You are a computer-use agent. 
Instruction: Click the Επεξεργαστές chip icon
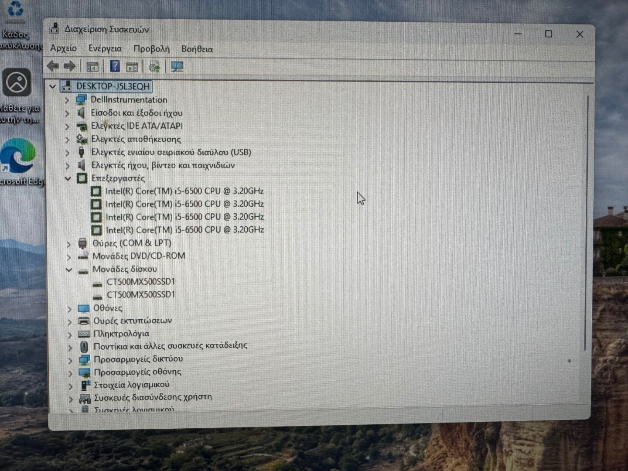(82, 178)
